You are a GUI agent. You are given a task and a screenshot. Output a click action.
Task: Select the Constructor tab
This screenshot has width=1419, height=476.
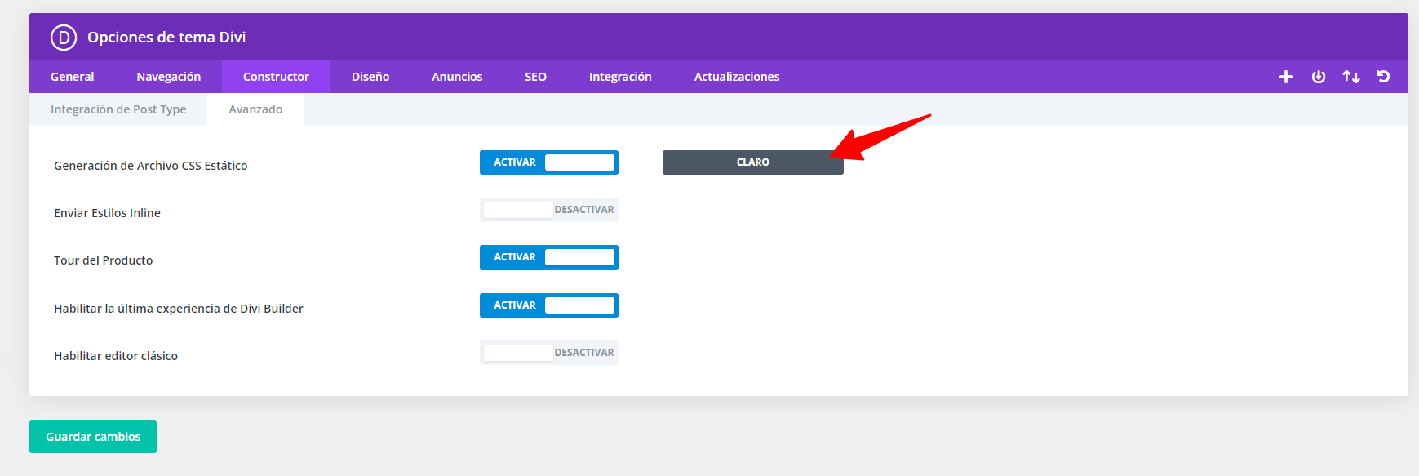[x=276, y=77]
